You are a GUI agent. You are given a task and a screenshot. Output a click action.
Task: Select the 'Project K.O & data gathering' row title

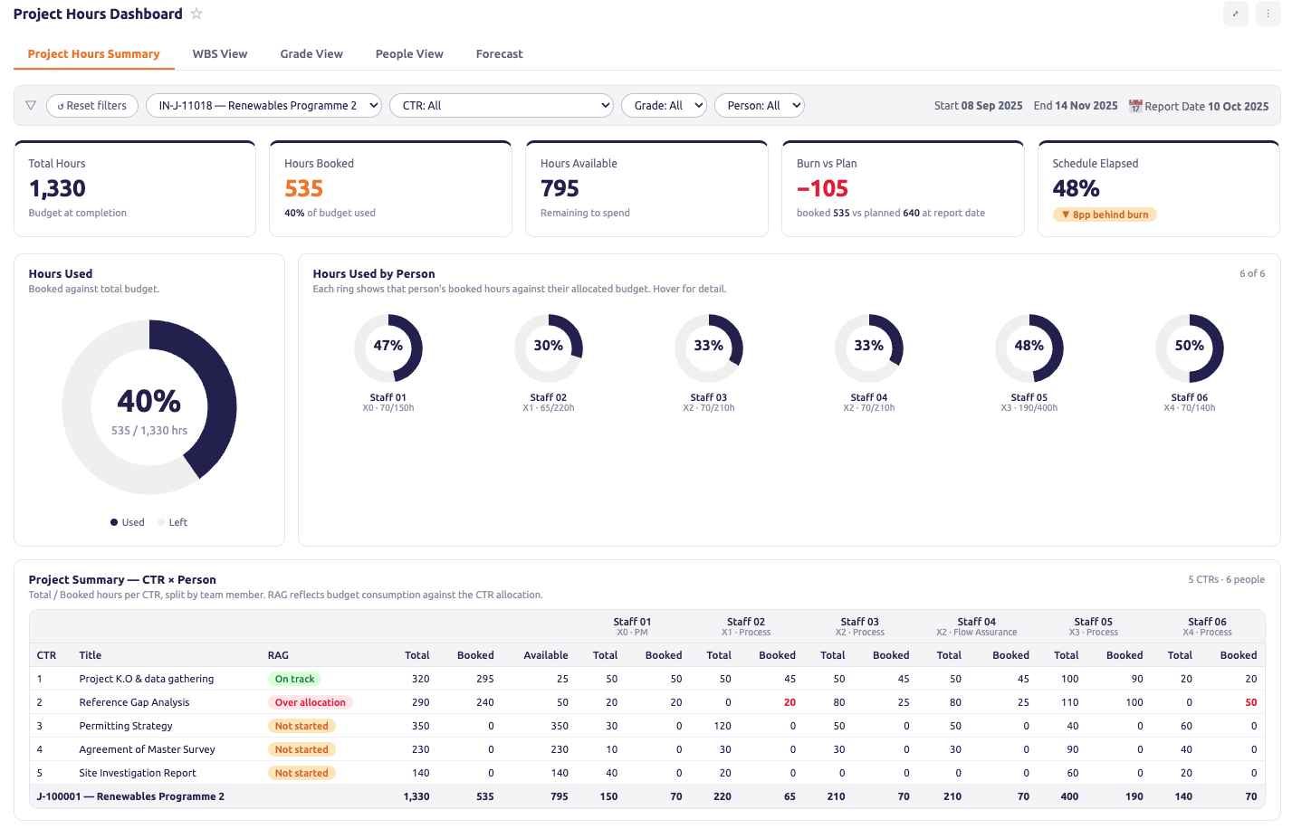(147, 679)
